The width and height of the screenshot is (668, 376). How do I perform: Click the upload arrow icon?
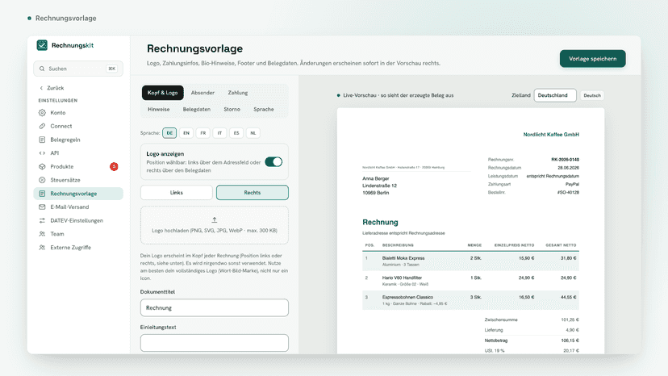coord(215,220)
